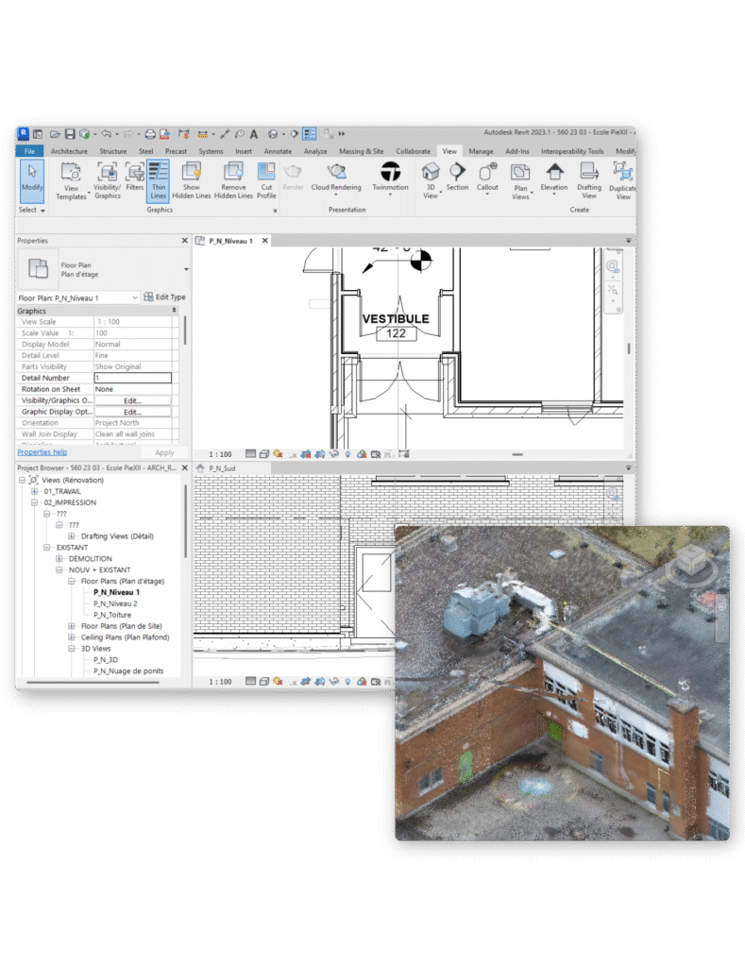Image resolution: width=745 pixels, height=967 pixels.
Task: Click the Sun Path icon in P_N_Niveau 1 view bar
Action: [x=278, y=454]
